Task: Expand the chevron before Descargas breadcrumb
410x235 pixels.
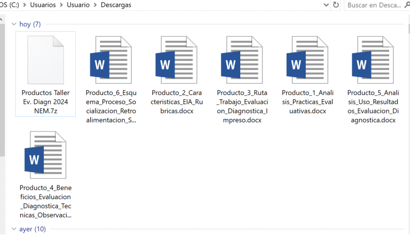Action: [95, 5]
